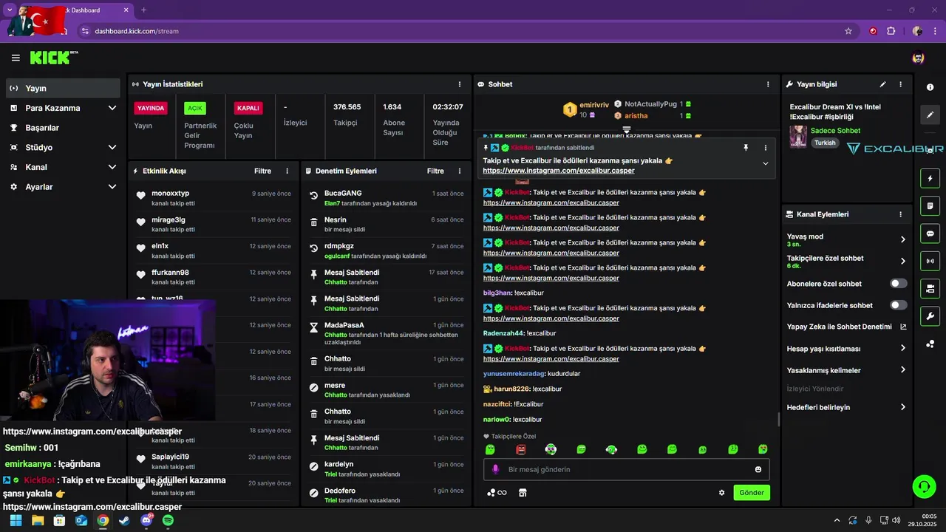The width and height of the screenshot is (946, 532).
Task: Open the Sadece Sohbet category link
Action: 835,131
